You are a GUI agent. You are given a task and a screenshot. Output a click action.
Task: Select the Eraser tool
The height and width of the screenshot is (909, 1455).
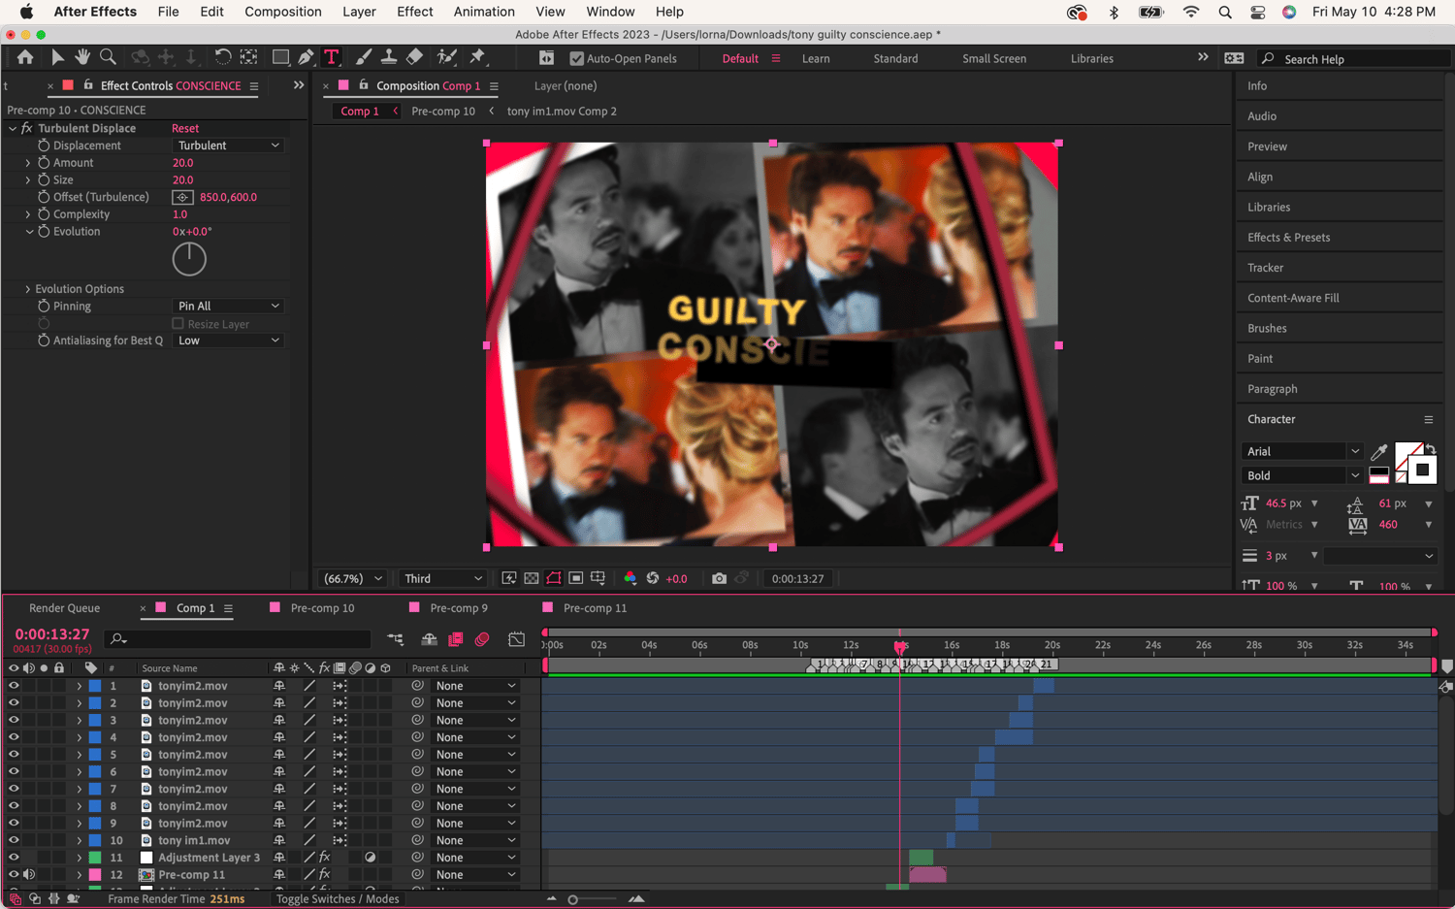414,57
